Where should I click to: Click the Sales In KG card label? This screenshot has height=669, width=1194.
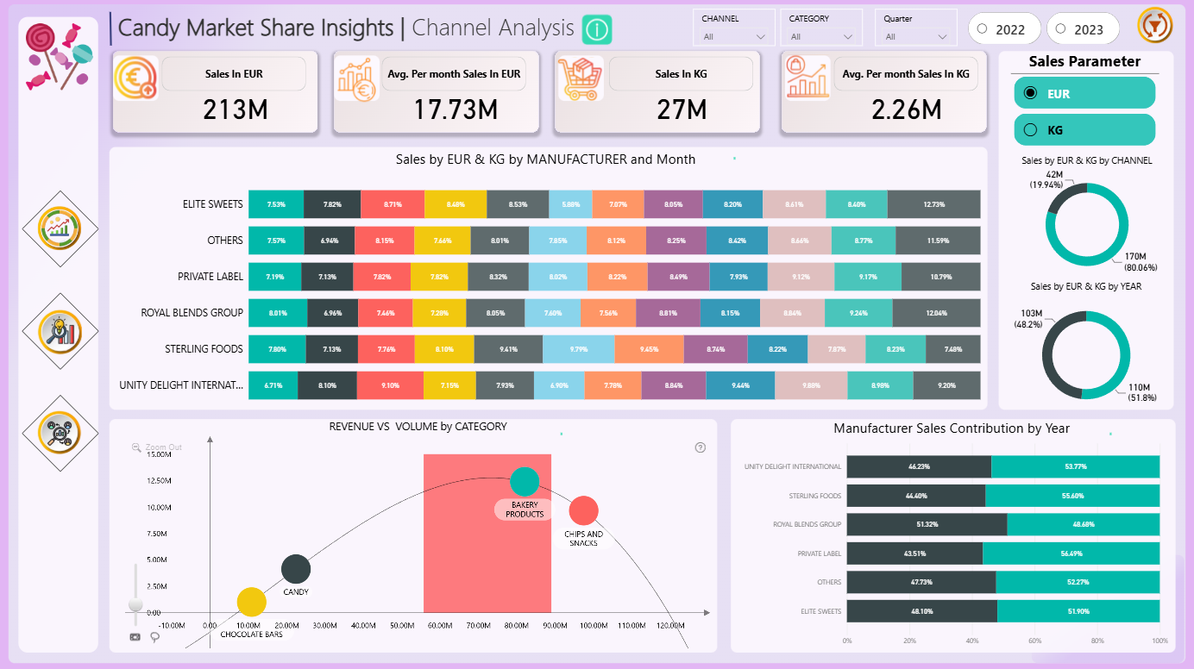click(681, 74)
